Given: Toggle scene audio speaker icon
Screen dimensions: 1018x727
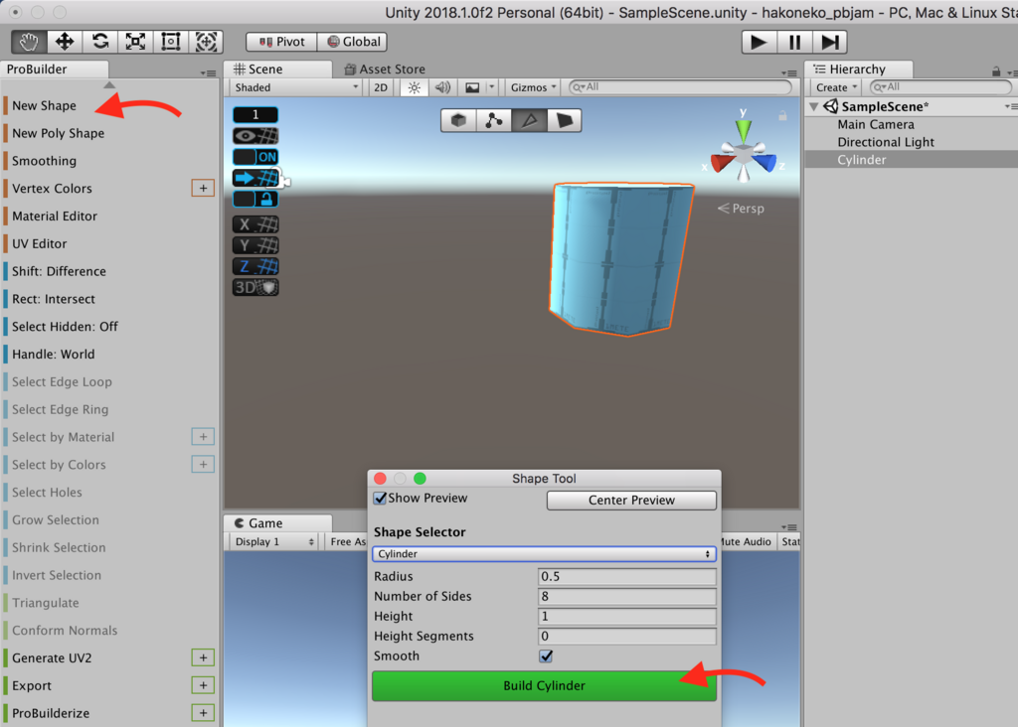Looking at the screenshot, I should pyautogui.click(x=442, y=87).
